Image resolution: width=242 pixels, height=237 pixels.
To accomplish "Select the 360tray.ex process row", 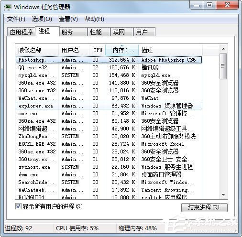I will coord(109,159).
